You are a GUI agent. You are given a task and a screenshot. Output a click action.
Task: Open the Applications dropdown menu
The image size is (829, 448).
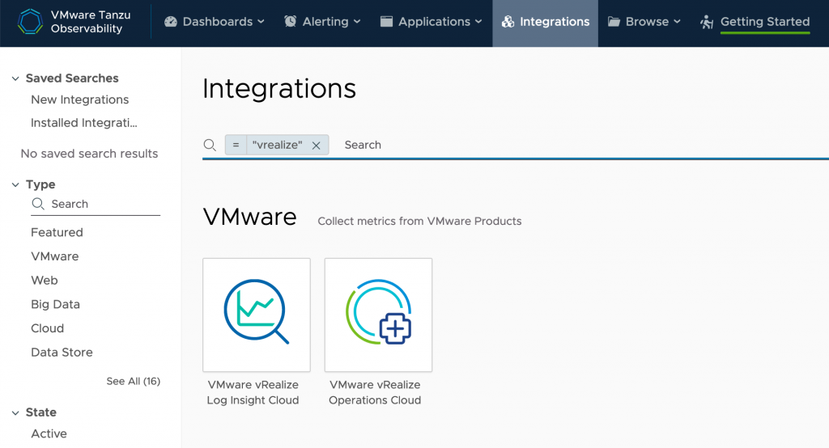[x=432, y=22]
